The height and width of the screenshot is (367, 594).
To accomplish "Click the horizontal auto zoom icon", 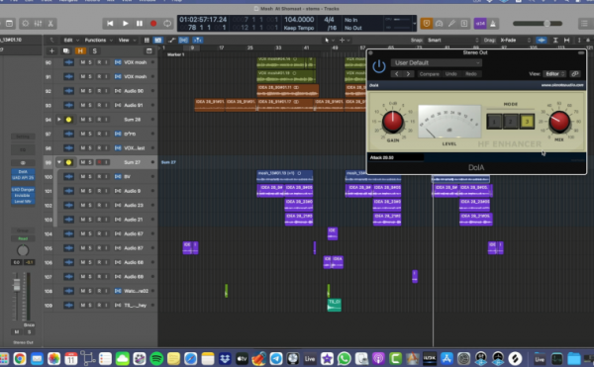I will click(x=566, y=41).
